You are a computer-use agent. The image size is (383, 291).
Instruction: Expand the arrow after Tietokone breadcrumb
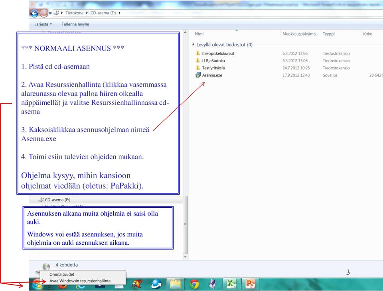click(87, 13)
